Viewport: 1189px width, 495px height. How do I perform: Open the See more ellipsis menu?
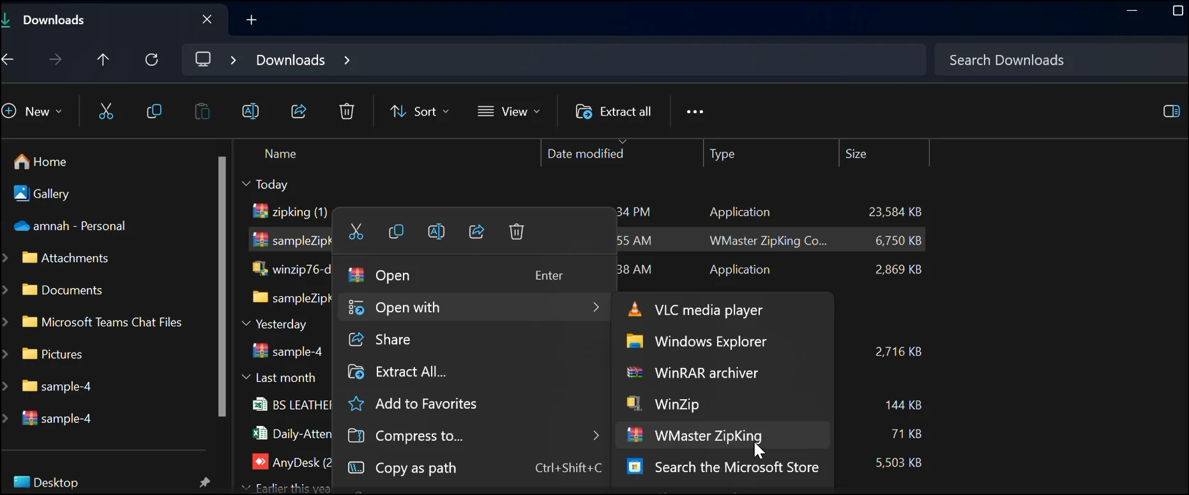695,112
